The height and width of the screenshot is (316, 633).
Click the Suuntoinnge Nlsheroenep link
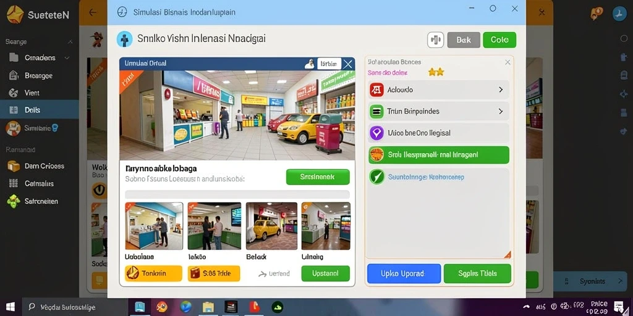426,177
